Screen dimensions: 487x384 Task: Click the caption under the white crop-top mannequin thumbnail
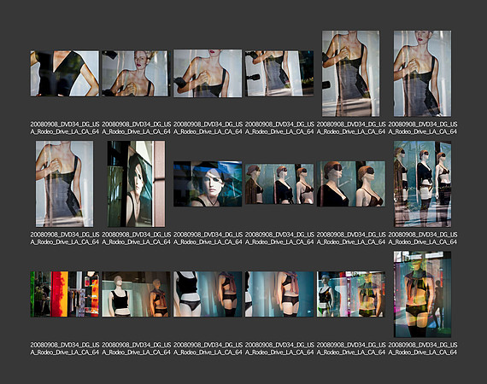pyautogui.click(x=137, y=348)
